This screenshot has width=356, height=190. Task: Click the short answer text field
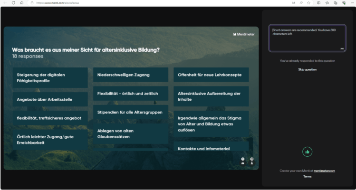click(307, 38)
